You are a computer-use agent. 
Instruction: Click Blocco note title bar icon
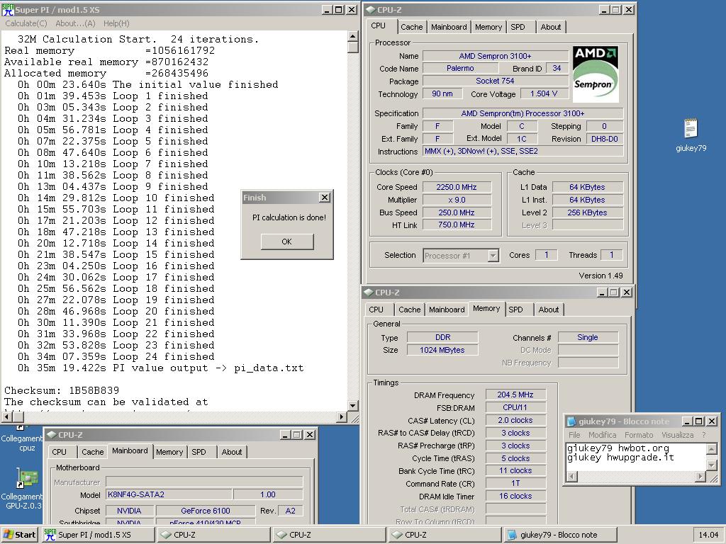(571, 421)
